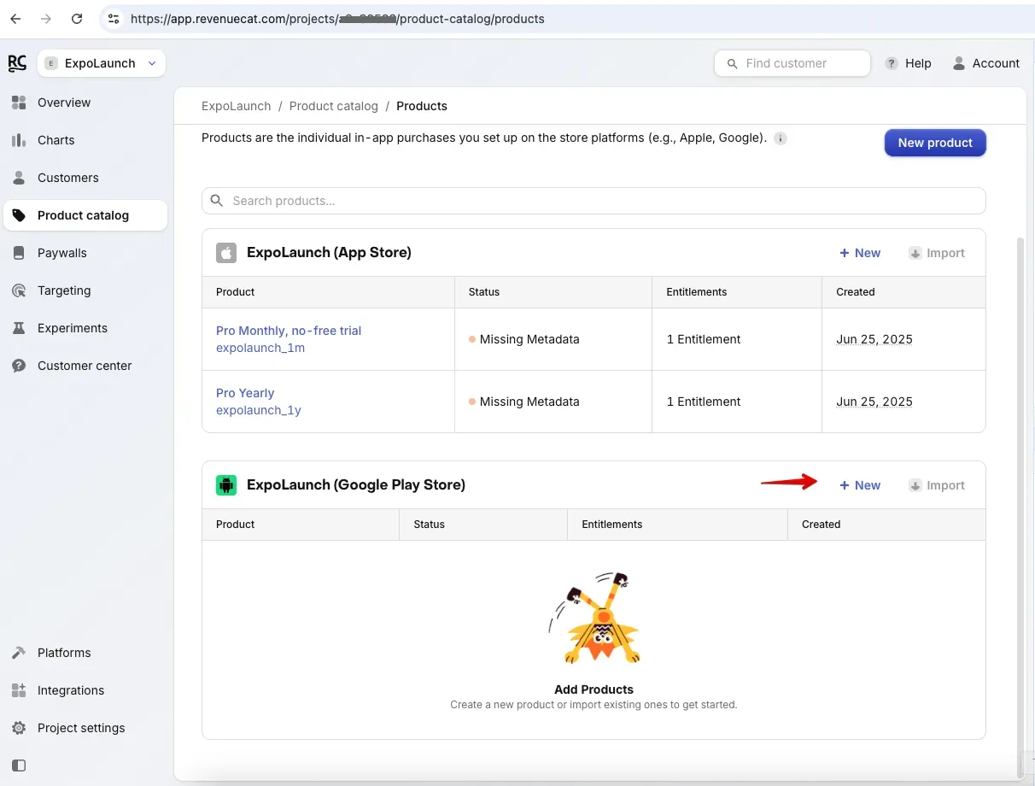Open Help from the top bar
Screen dimensions: 1035x786
909,63
